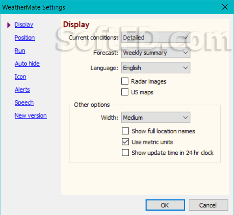Open Speech settings

(x=24, y=103)
